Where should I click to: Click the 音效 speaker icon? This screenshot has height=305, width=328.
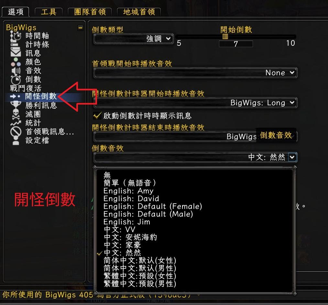(16, 71)
